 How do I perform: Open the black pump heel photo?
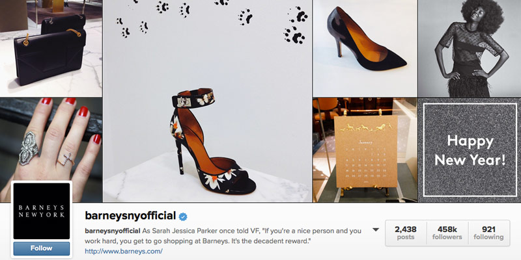click(365, 48)
